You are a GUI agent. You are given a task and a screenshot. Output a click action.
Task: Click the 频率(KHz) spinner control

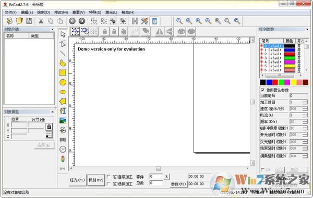[305, 121]
